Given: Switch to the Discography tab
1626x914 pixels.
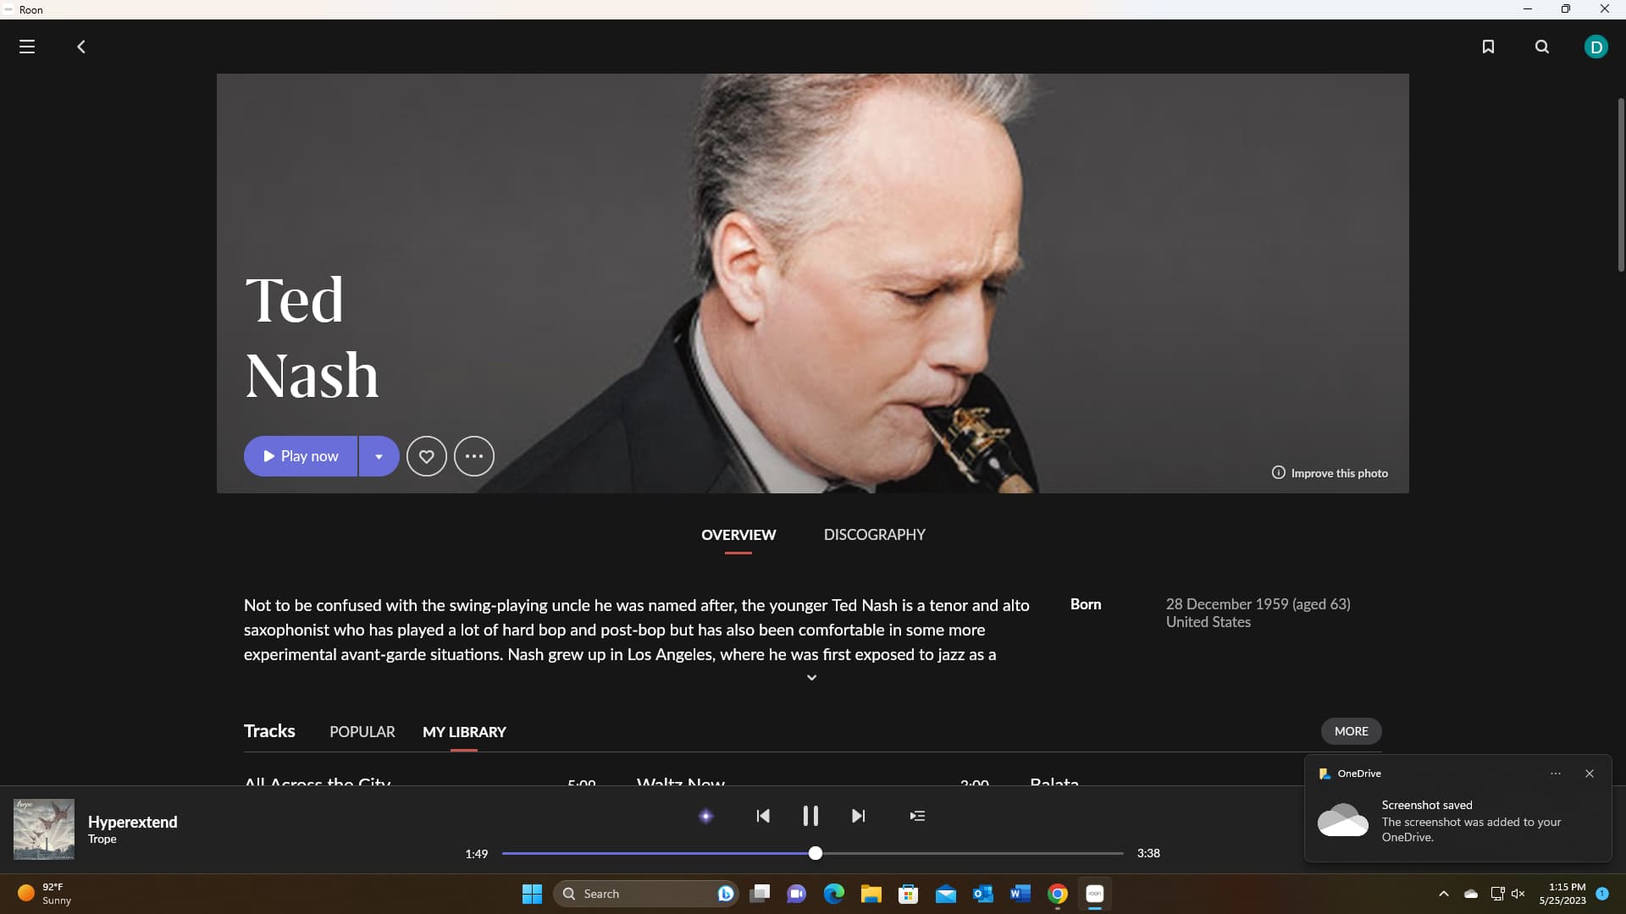Looking at the screenshot, I should (874, 535).
